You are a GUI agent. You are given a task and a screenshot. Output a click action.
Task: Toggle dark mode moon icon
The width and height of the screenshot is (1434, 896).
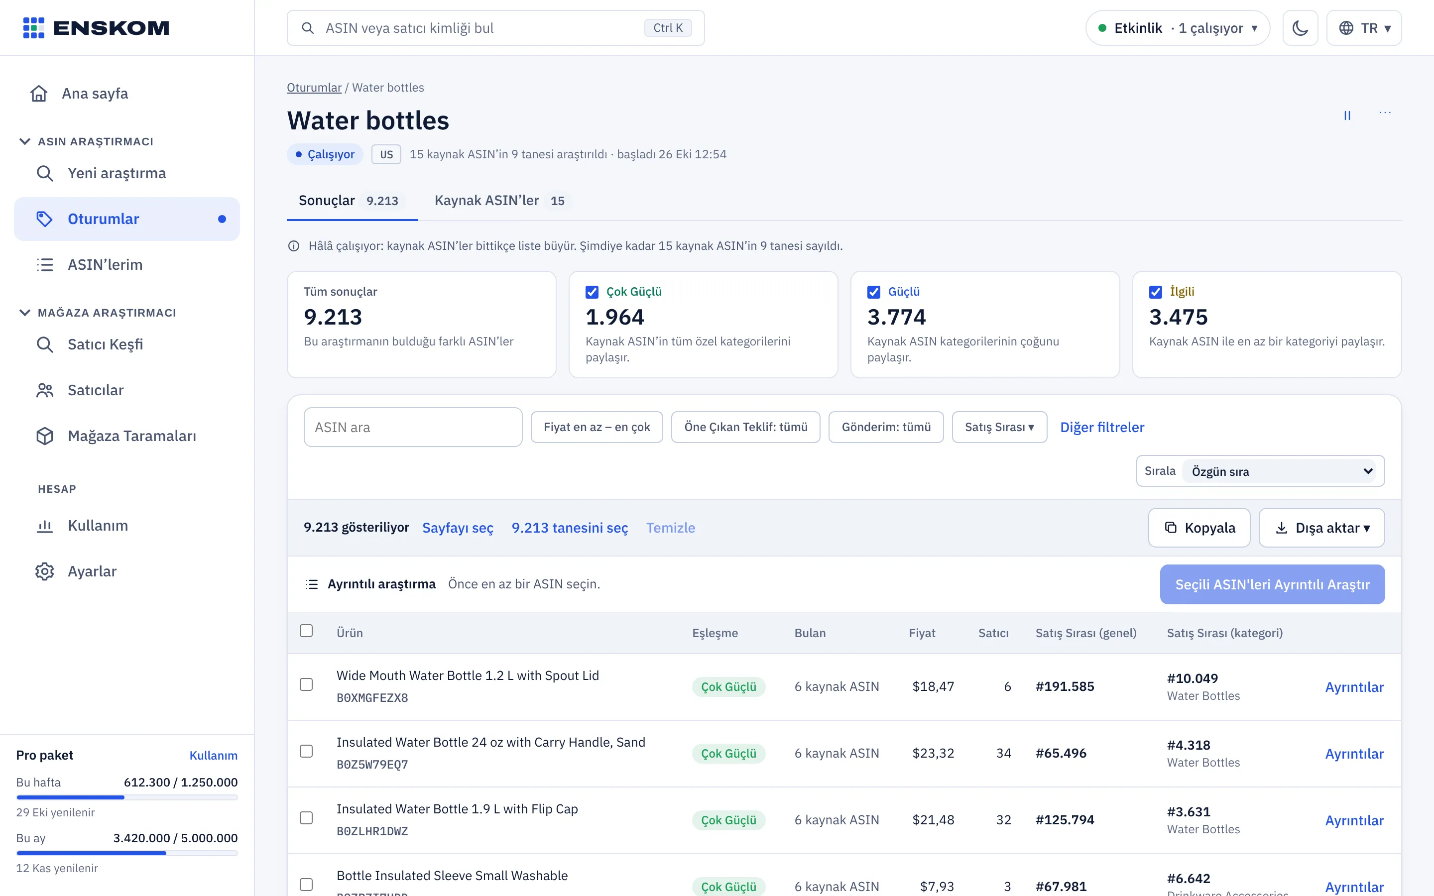click(x=1300, y=28)
